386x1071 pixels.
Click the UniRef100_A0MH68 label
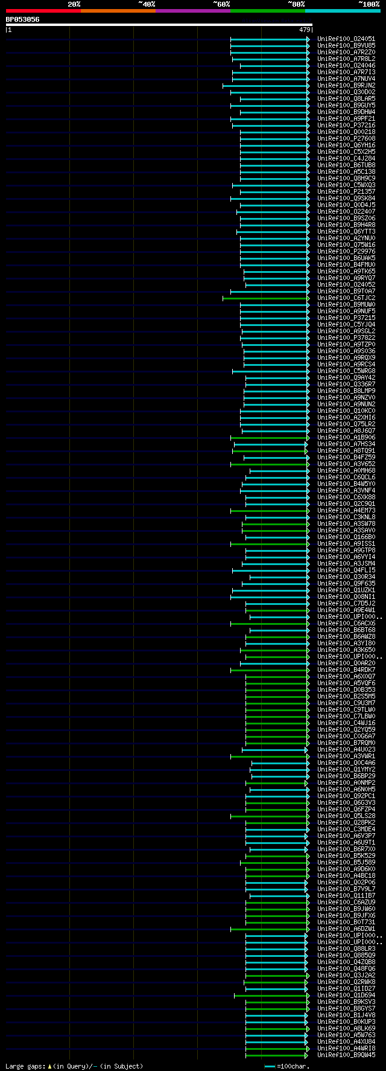point(346,470)
